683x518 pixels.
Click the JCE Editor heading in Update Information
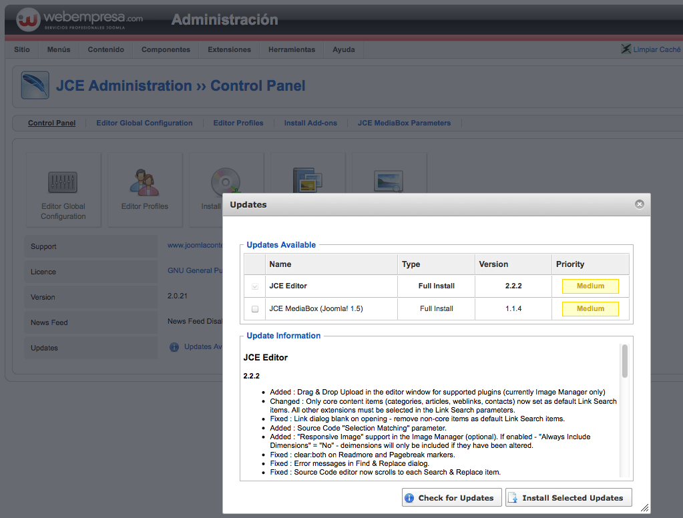coord(265,357)
